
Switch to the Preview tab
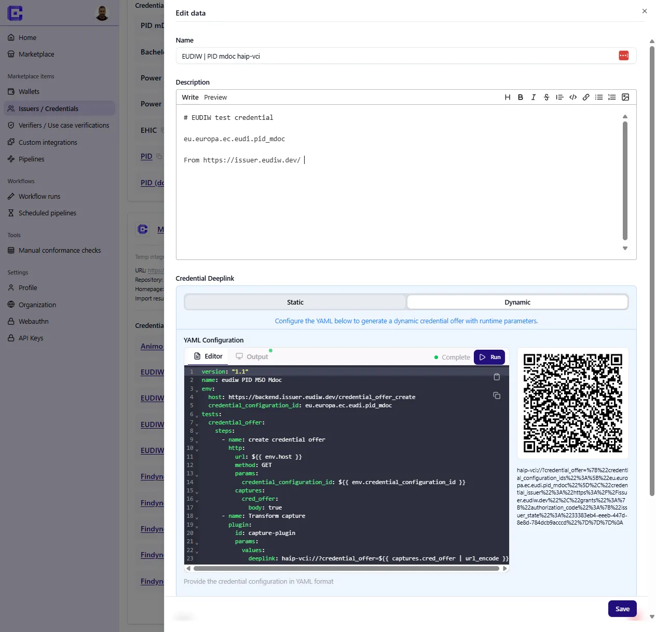(215, 97)
